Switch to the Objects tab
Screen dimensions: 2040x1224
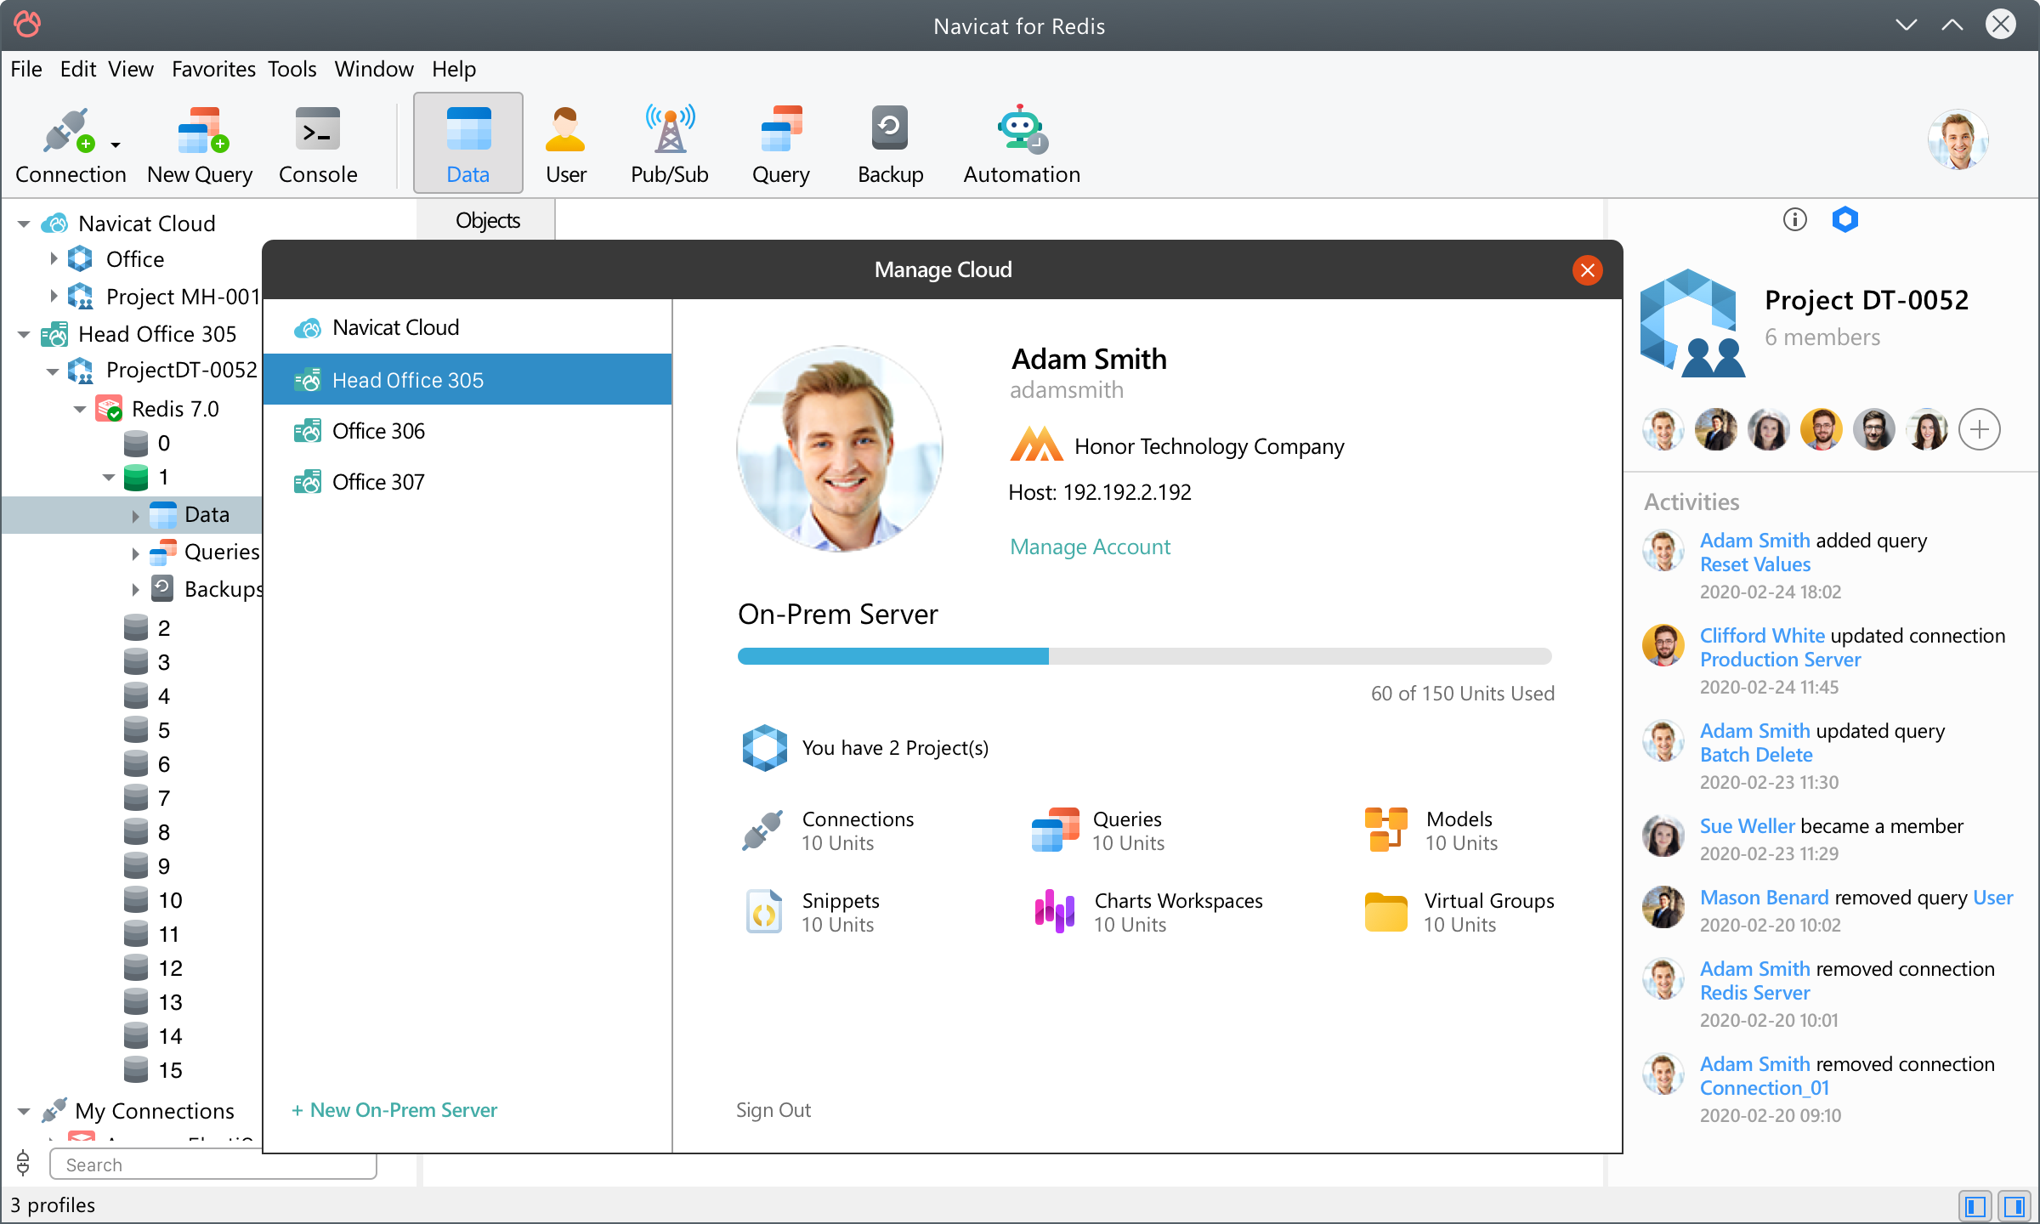pyautogui.click(x=487, y=220)
